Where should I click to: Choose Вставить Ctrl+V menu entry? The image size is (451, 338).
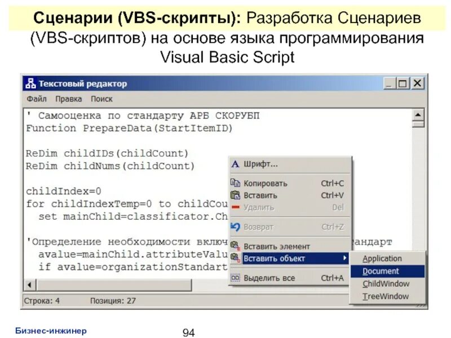[290, 195]
